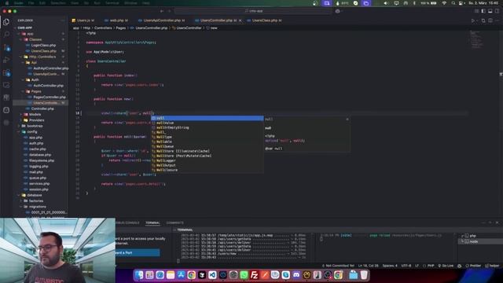Screen dimensions: 503x283
Task: Open LoginClass.php in the Explorer
Action: [43, 46]
